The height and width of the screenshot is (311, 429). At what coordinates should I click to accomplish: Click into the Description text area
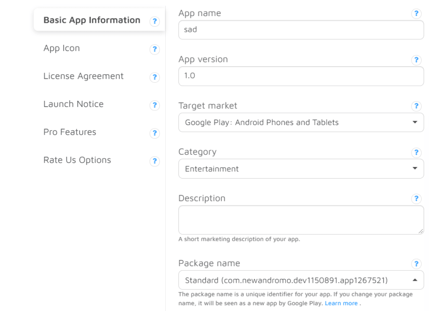click(x=301, y=220)
